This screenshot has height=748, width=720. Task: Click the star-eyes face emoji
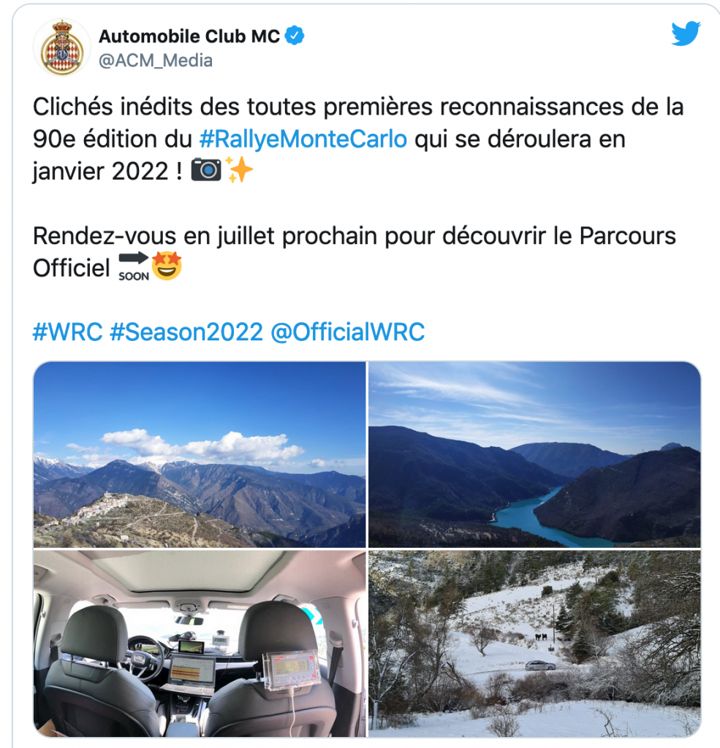point(167,266)
